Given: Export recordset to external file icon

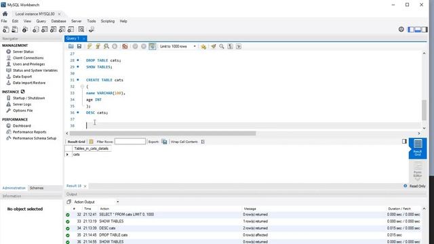Looking at the screenshot, I should pos(164,142).
